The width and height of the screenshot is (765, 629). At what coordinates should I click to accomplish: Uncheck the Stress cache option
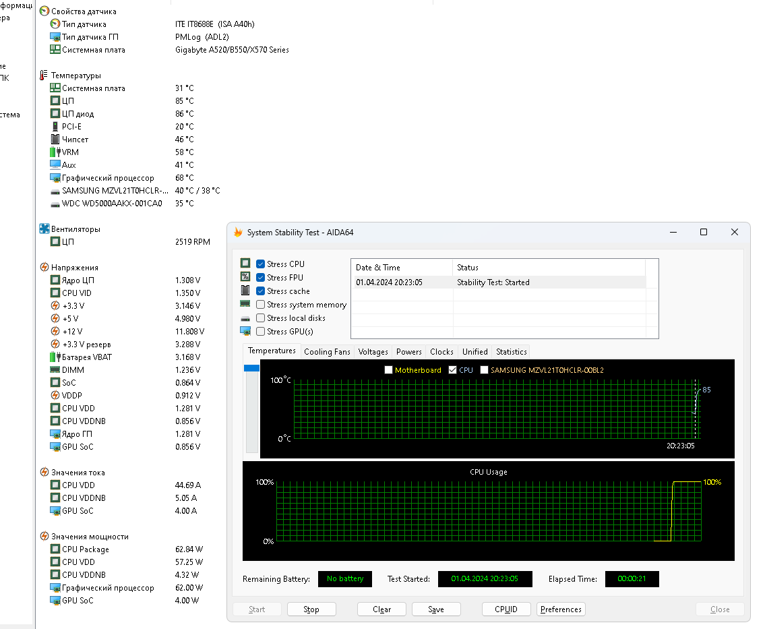coord(261,291)
